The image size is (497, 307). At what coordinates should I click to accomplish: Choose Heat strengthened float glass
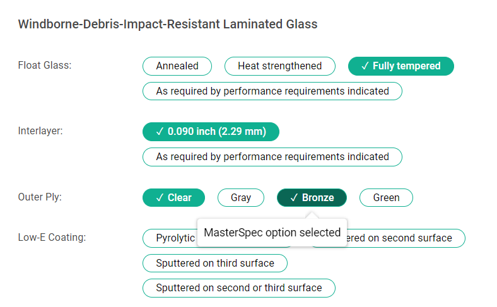(x=279, y=66)
